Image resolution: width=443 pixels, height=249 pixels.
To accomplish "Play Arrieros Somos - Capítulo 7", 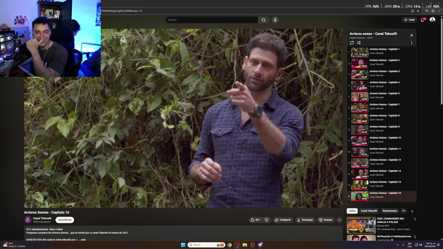I will point(382,107).
